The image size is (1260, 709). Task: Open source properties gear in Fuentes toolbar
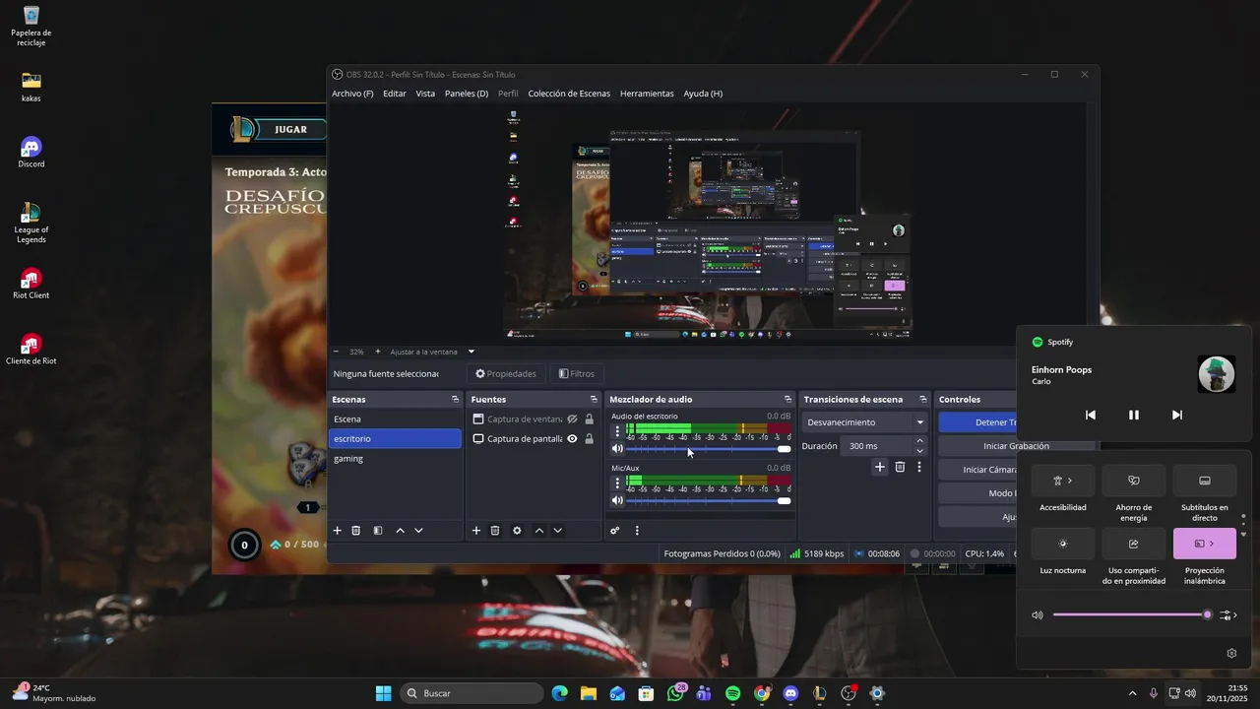point(517,531)
